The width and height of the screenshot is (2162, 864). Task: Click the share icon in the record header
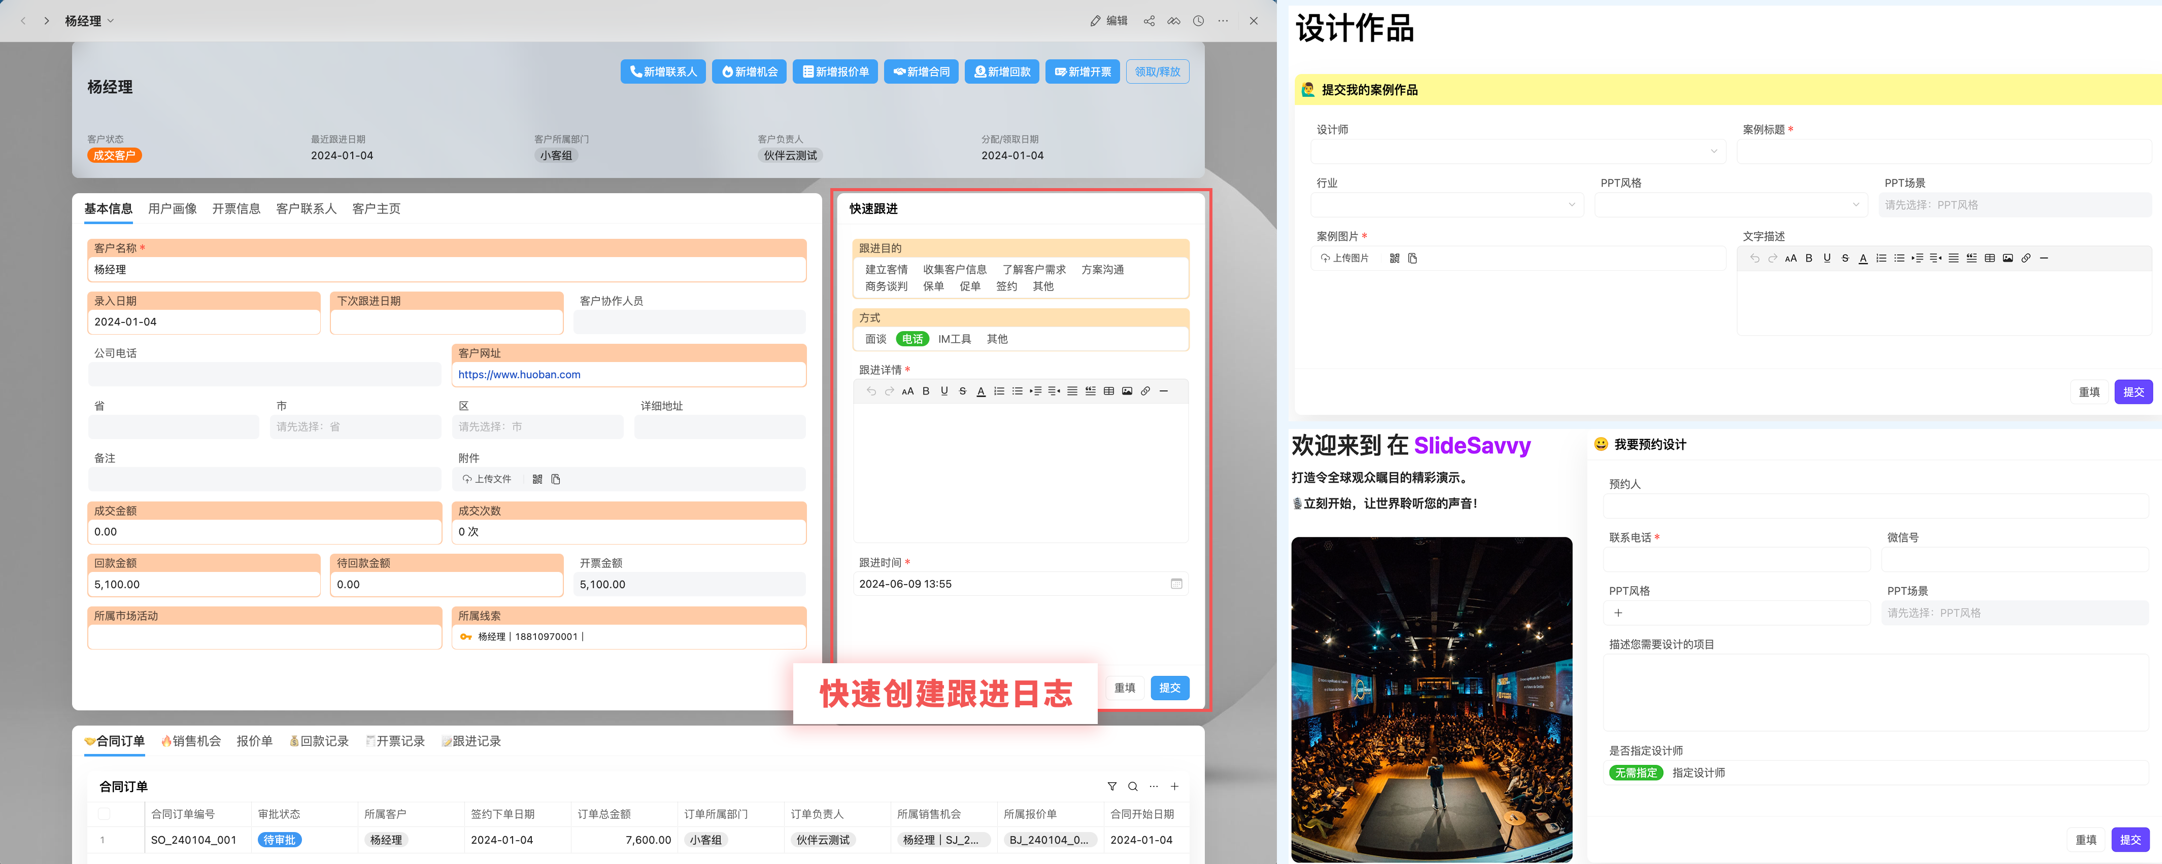(1149, 21)
